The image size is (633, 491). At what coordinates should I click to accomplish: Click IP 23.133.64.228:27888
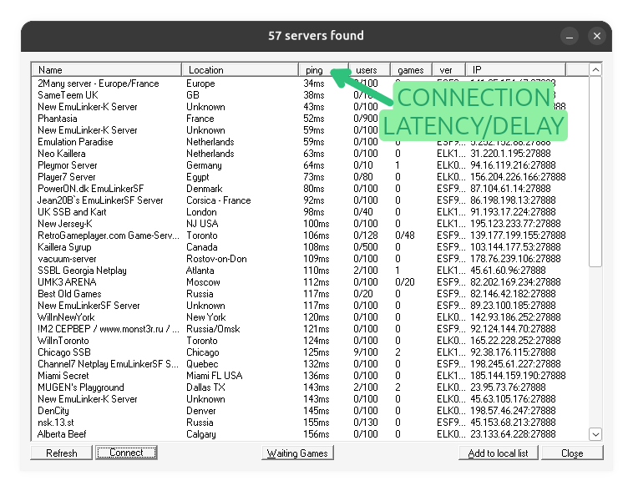pos(513,435)
